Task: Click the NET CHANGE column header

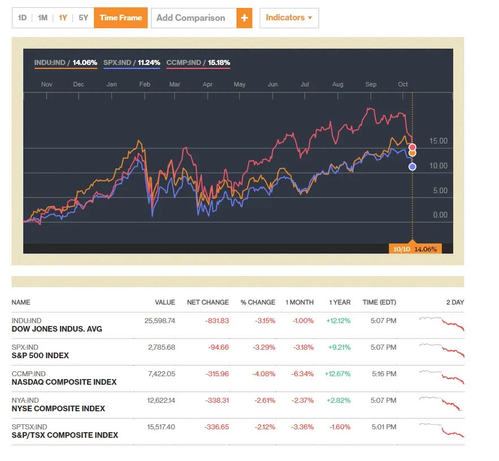Action: [208, 302]
